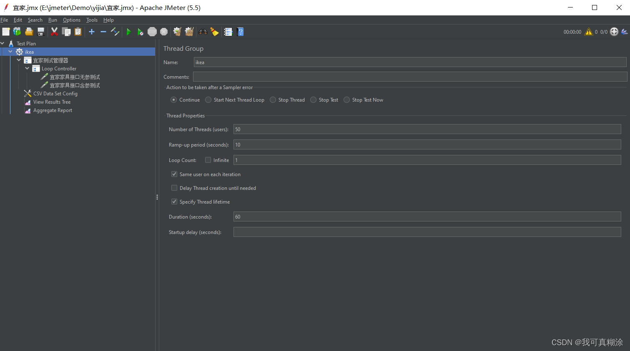Clear results with single broom-gear icon
Viewport: 630px width, 351px height.
point(177,32)
